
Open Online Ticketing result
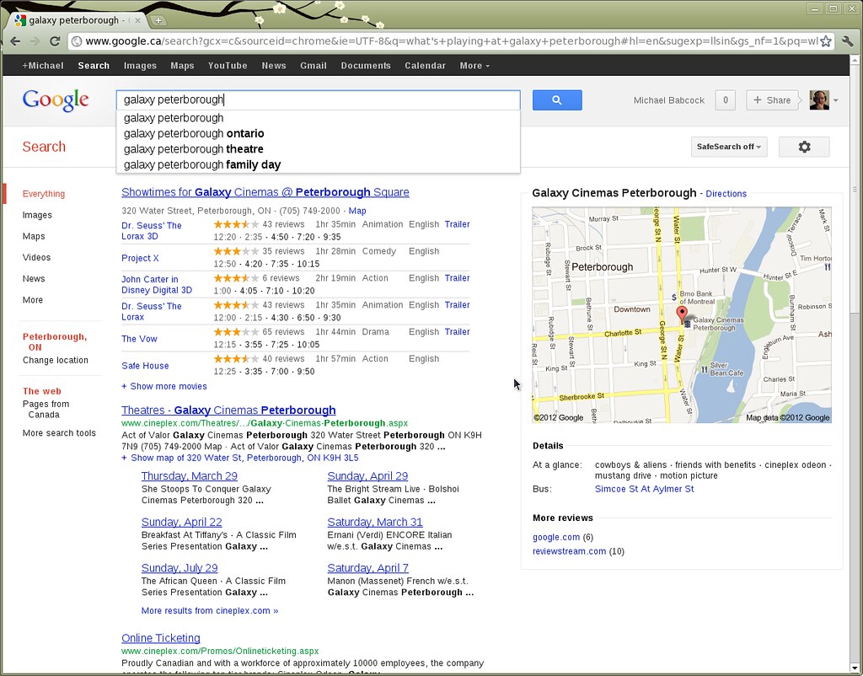[161, 638]
